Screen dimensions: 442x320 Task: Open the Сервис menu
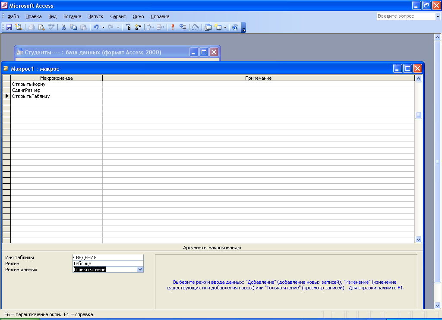[x=118, y=16]
